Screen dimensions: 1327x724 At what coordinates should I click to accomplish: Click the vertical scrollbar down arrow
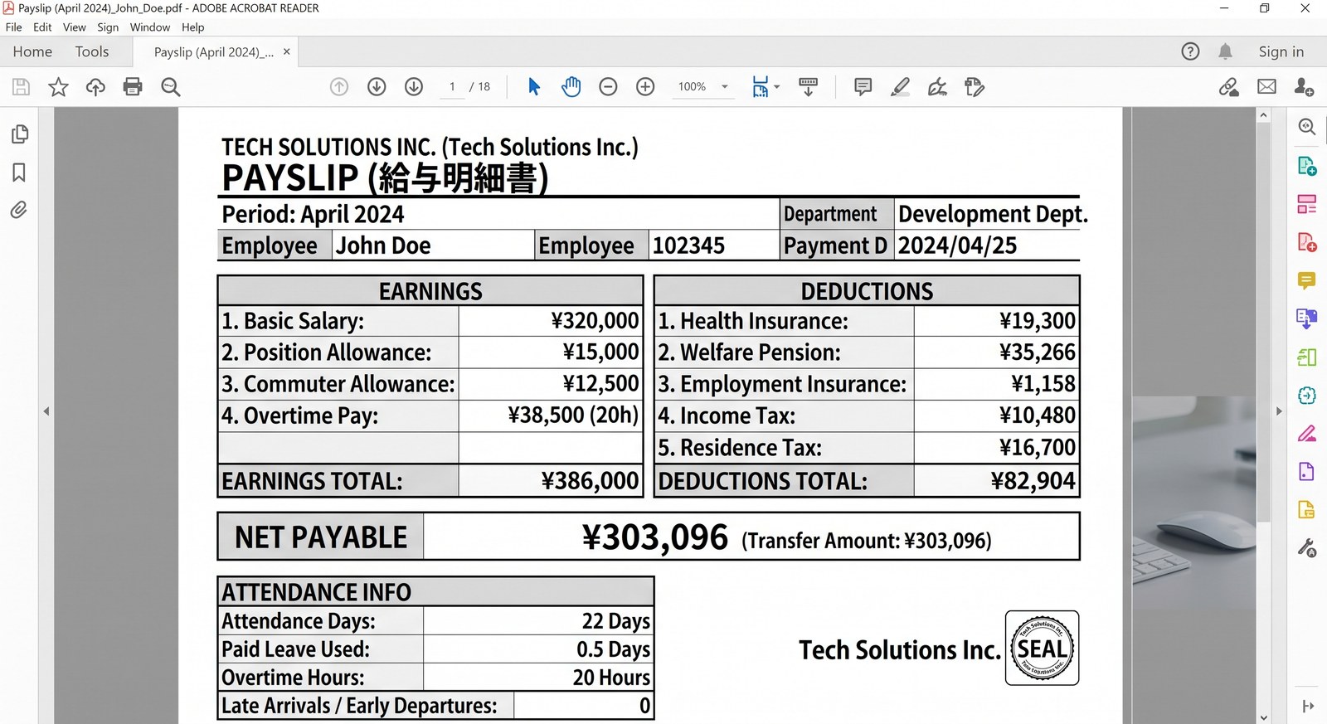[x=1264, y=717]
